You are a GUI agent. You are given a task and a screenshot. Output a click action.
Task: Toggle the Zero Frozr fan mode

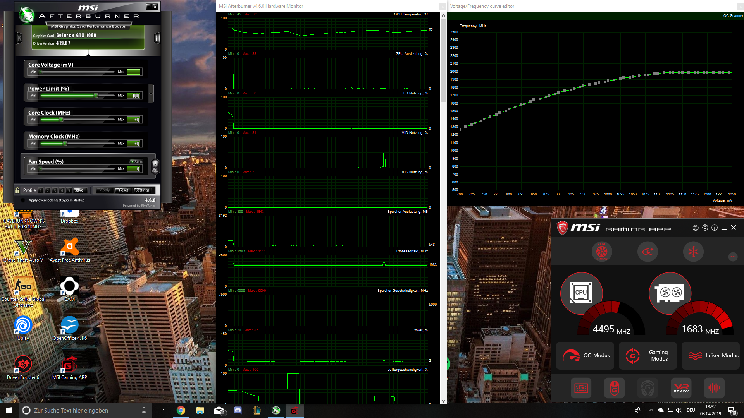[x=602, y=252]
